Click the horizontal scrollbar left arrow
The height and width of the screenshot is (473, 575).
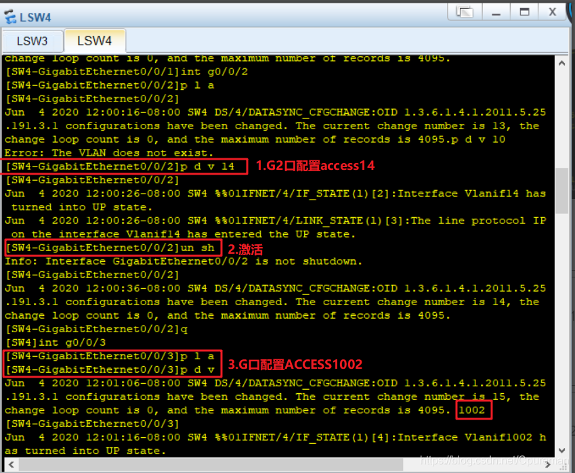pyautogui.click(x=12, y=465)
